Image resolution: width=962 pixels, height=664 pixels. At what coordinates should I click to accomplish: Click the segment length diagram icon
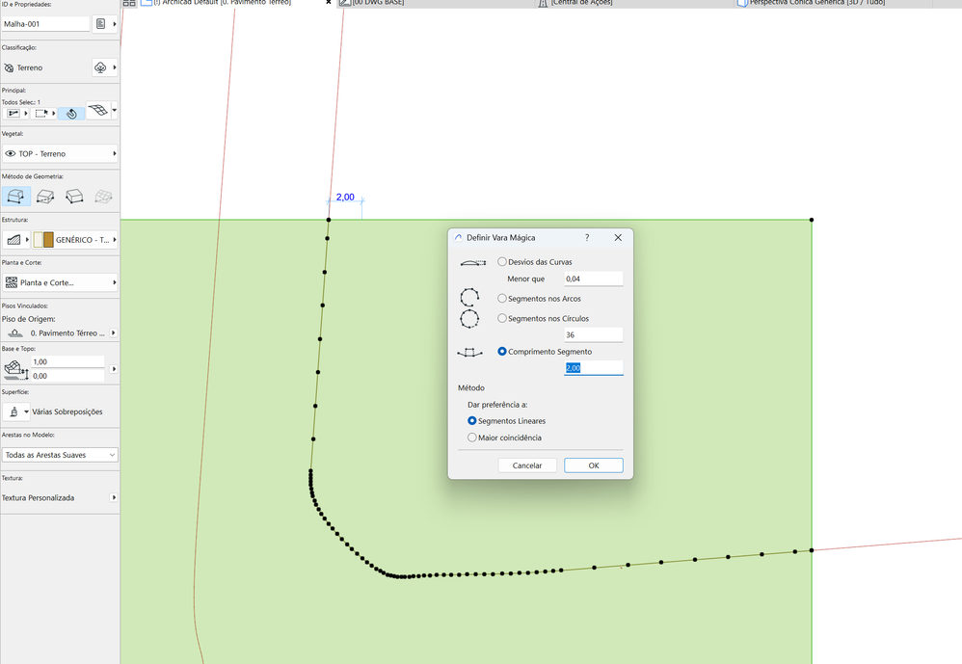point(470,352)
